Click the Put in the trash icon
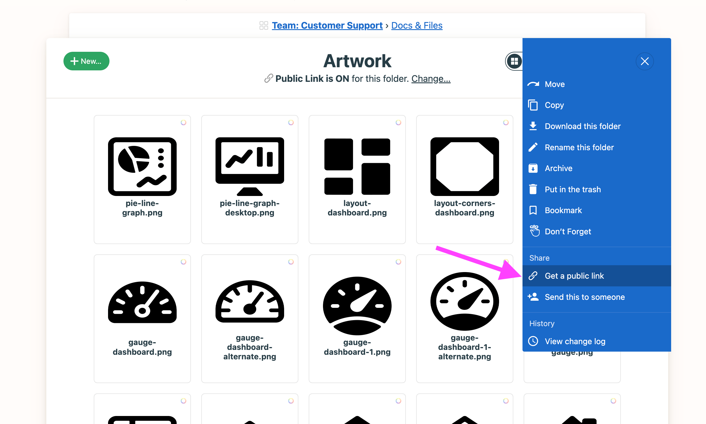 pyautogui.click(x=533, y=189)
